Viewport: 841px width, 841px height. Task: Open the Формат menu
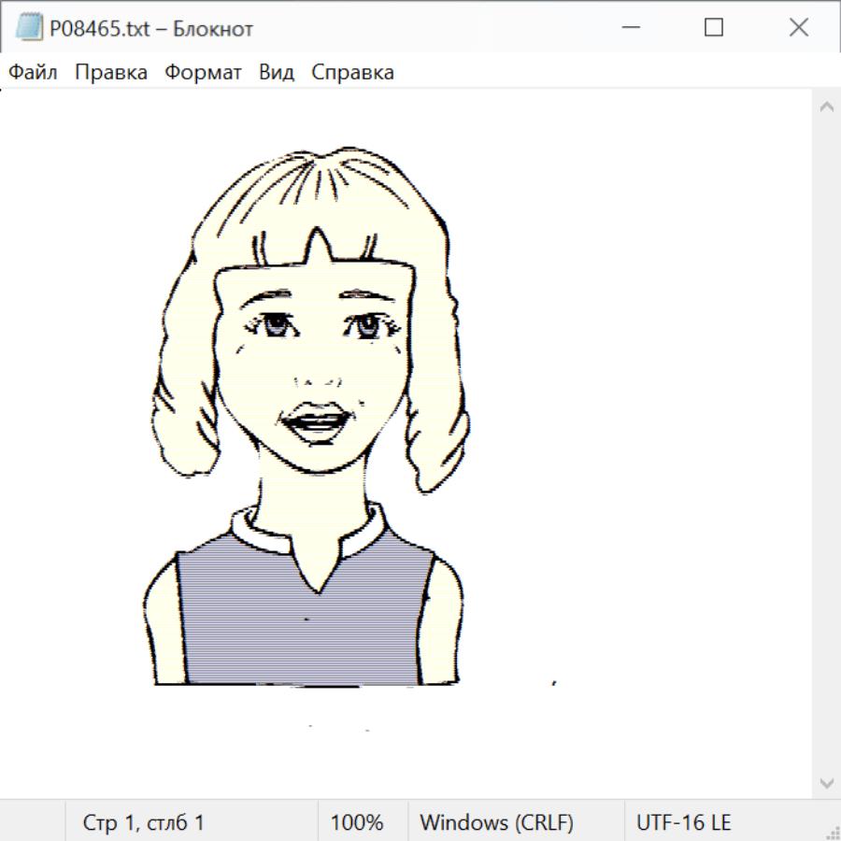203,73
